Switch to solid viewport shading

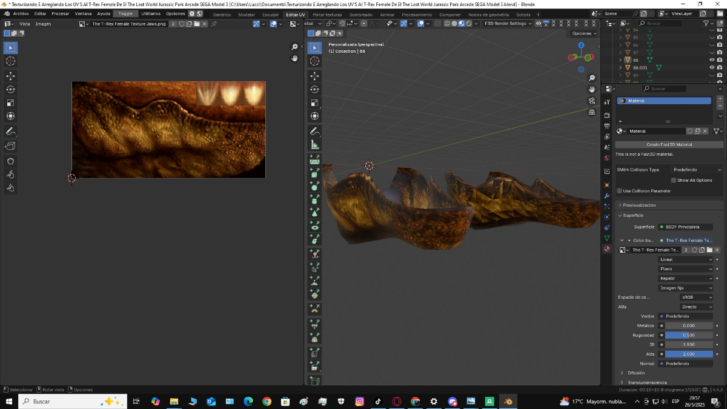pos(454,24)
